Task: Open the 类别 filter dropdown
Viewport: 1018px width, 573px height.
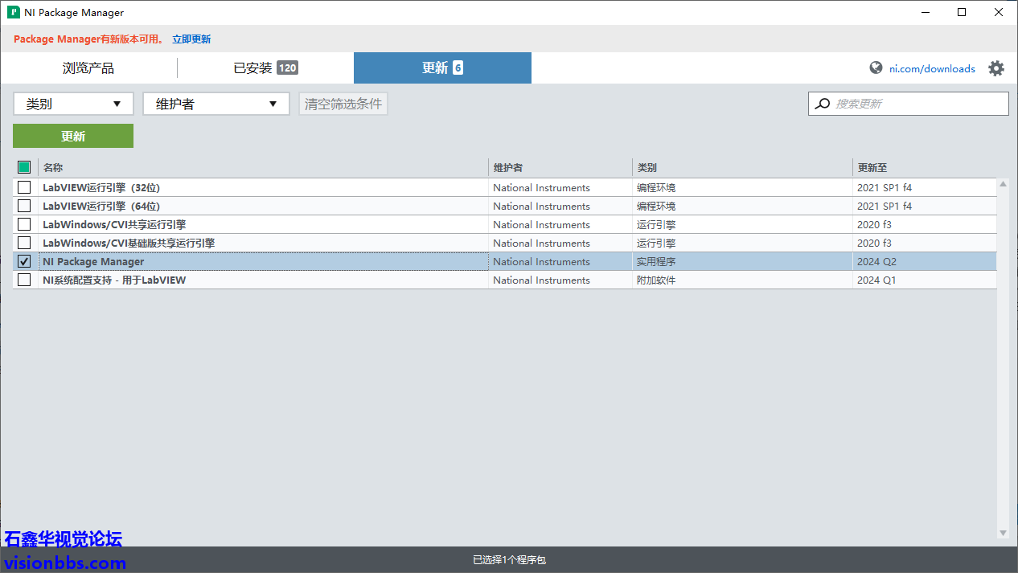Action: (x=73, y=104)
